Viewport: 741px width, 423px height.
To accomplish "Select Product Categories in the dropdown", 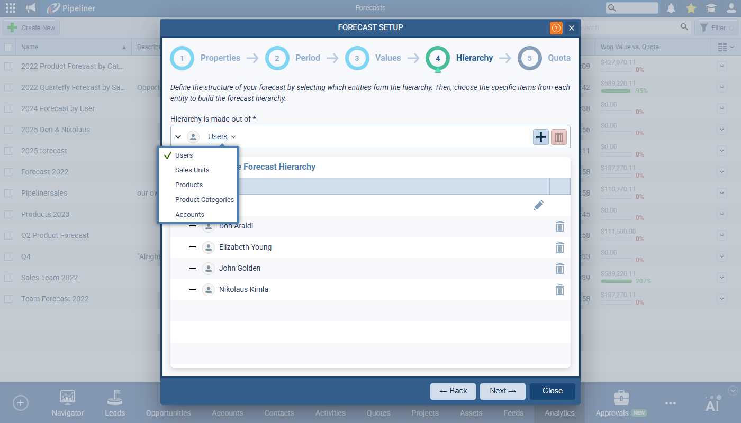I will (x=204, y=200).
